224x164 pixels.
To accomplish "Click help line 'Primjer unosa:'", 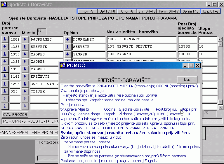I will pos(73,105).
